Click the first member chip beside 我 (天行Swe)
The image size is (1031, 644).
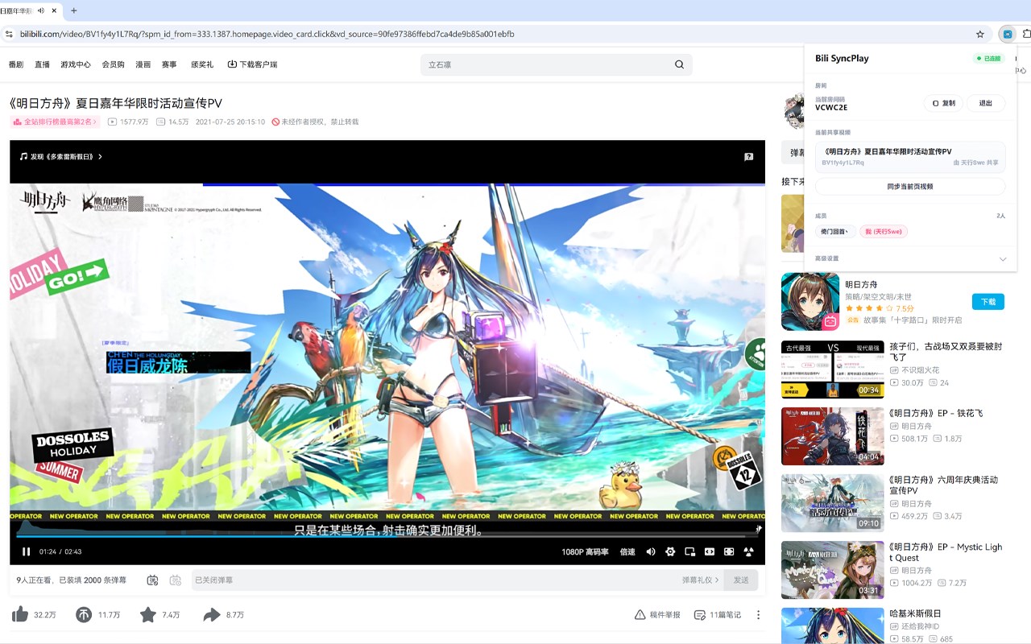[835, 231]
